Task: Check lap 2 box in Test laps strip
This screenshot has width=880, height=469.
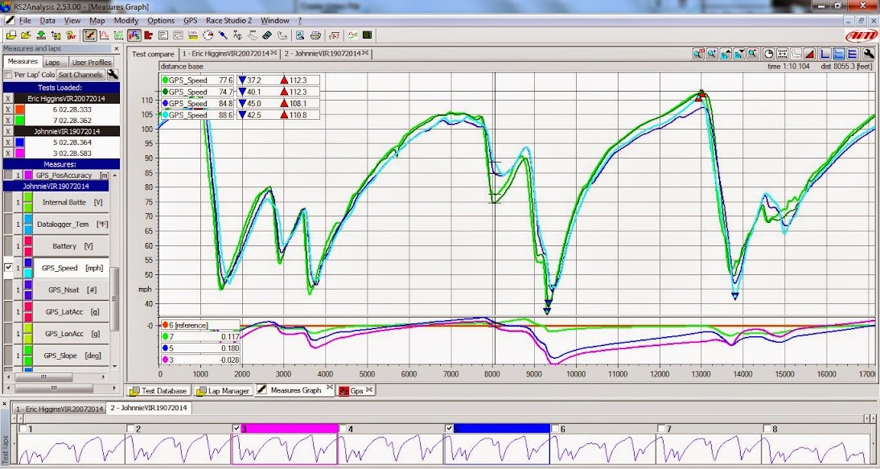Action: click(130, 429)
